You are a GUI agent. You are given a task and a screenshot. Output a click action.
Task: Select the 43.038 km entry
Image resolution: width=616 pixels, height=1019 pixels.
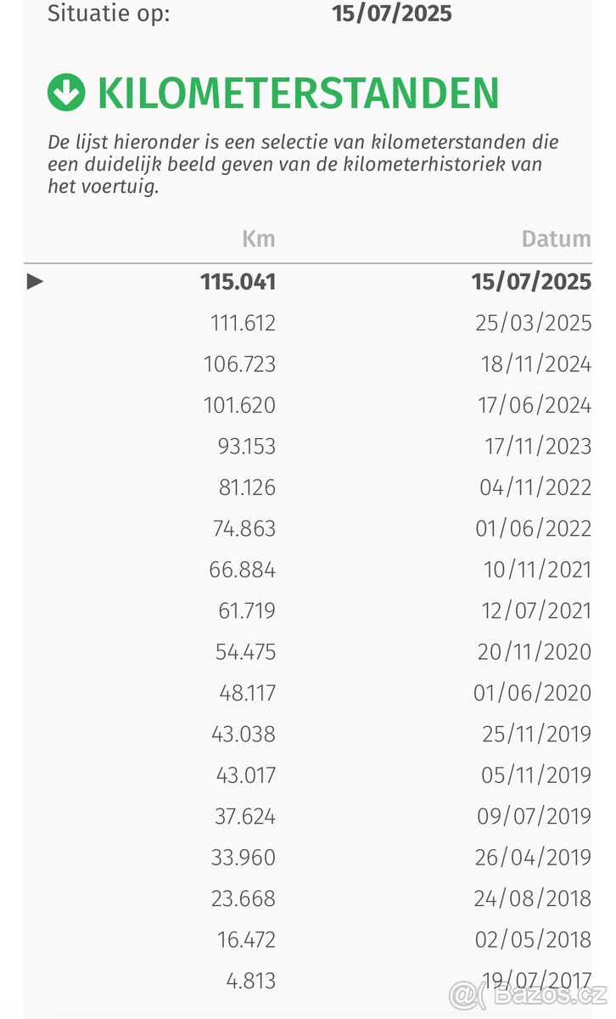pos(244,734)
